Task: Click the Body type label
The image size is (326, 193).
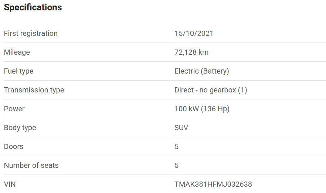Action: click(x=20, y=128)
